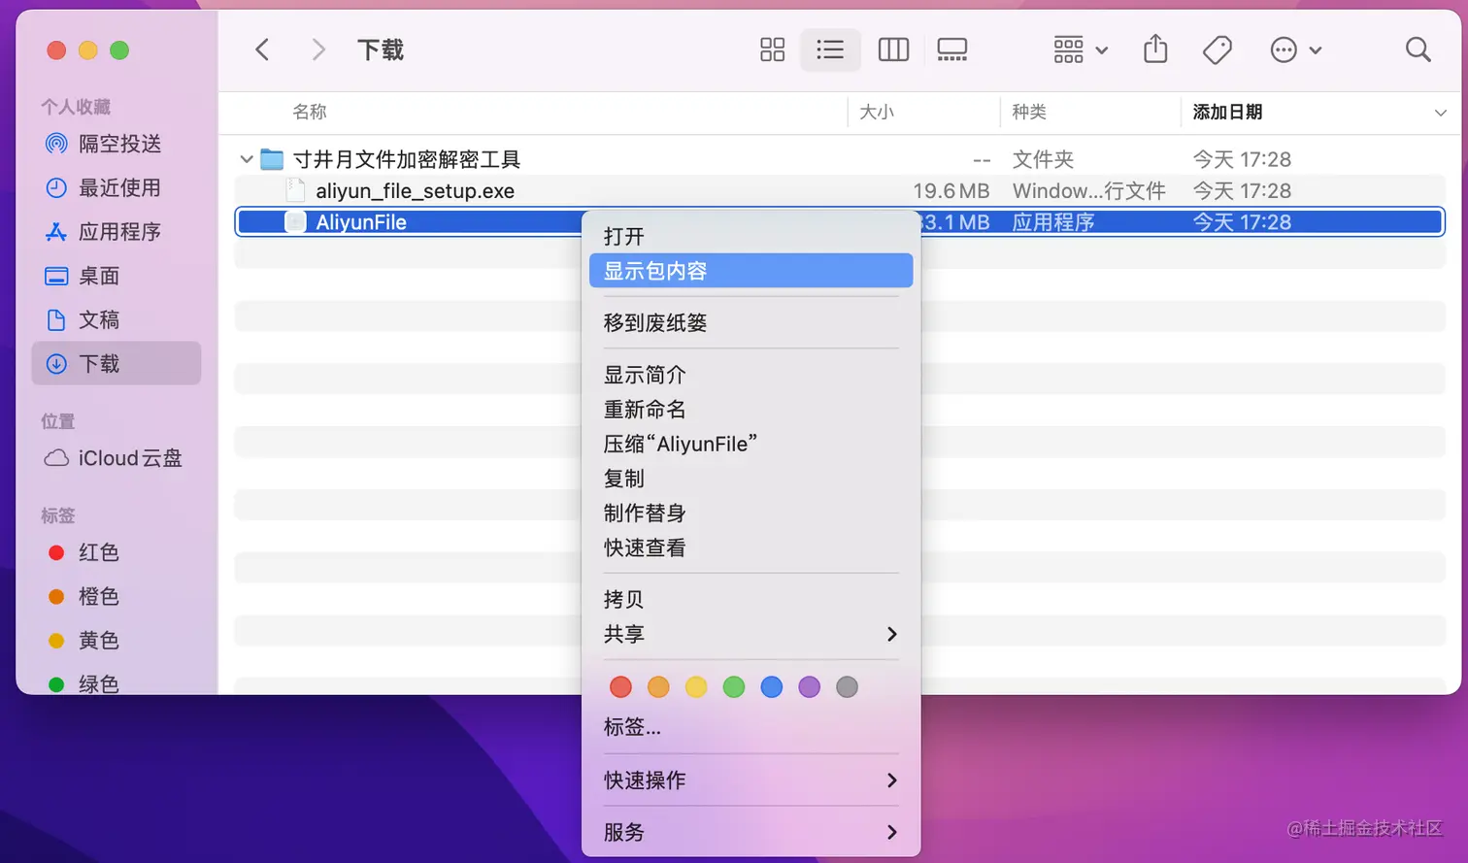Switch to gallery view
Image resolution: width=1468 pixels, height=863 pixels.
(x=951, y=50)
